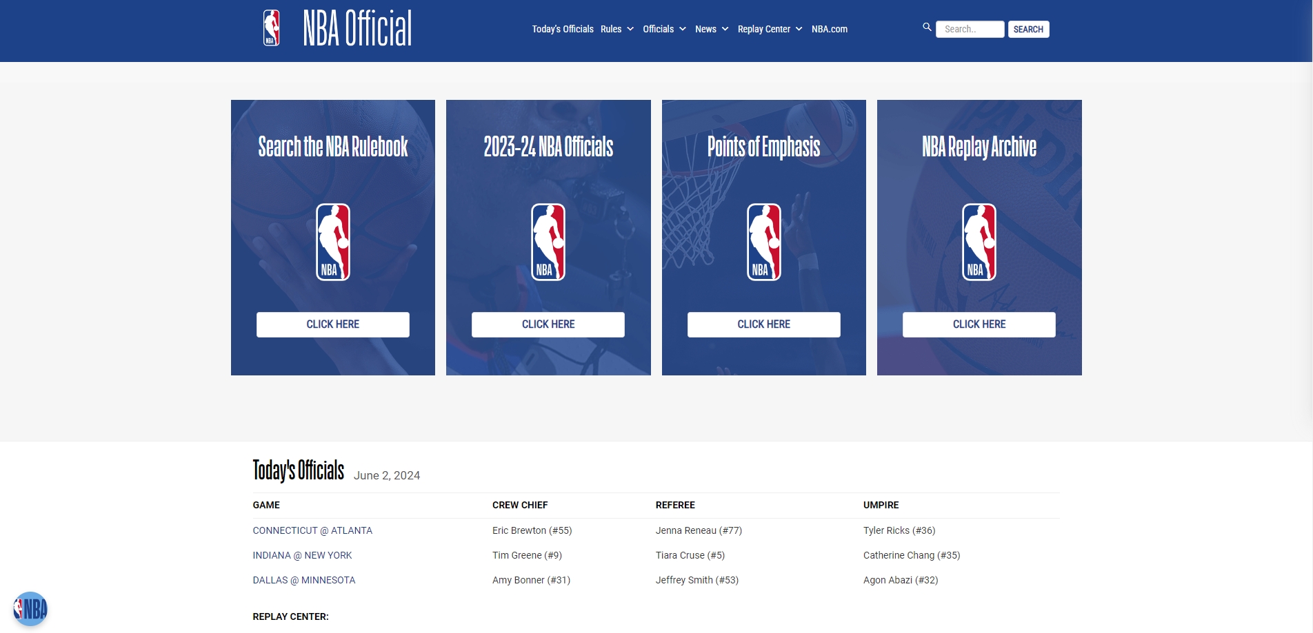
Task: Select umpire Tyler Ricks (#36)
Action: pos(899,530)
